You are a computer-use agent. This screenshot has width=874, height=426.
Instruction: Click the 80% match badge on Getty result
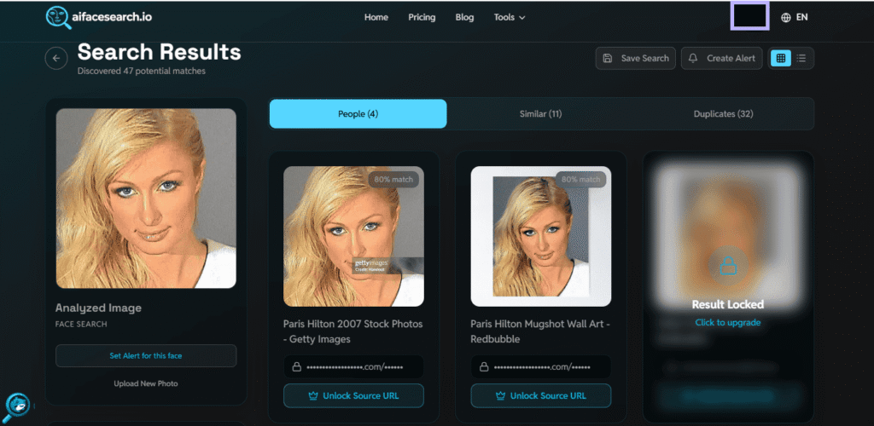point(393,180)
